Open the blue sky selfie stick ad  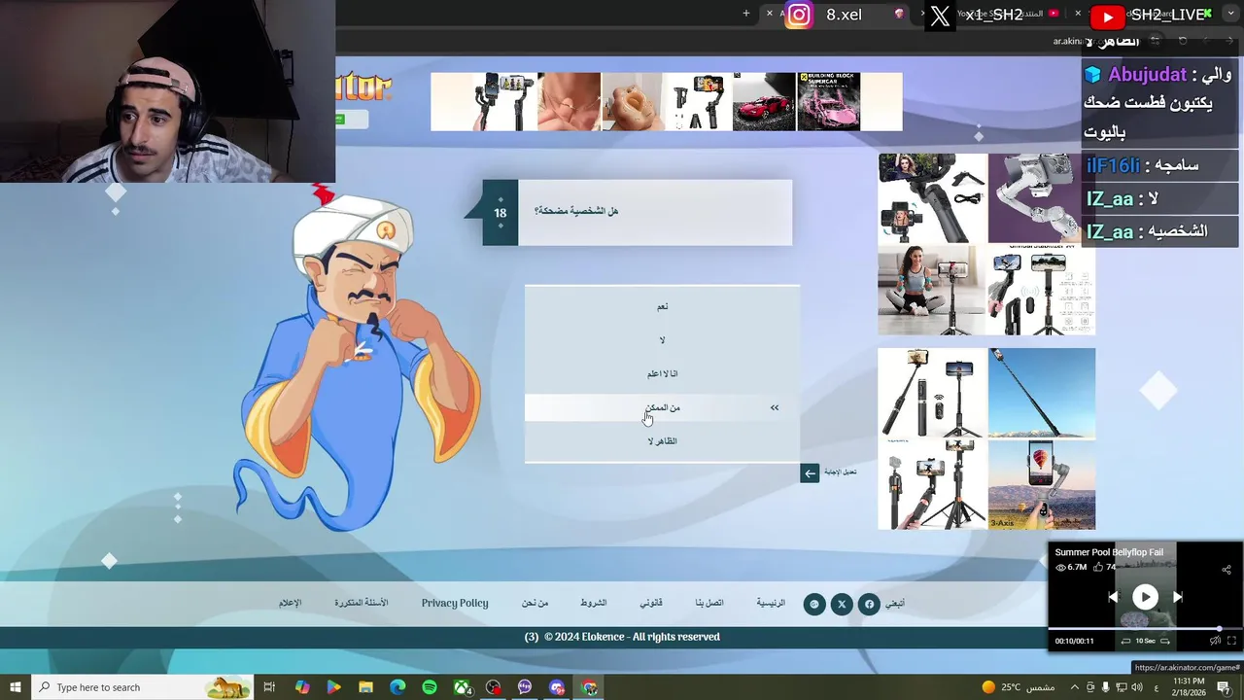click(x=1041, y=393)
